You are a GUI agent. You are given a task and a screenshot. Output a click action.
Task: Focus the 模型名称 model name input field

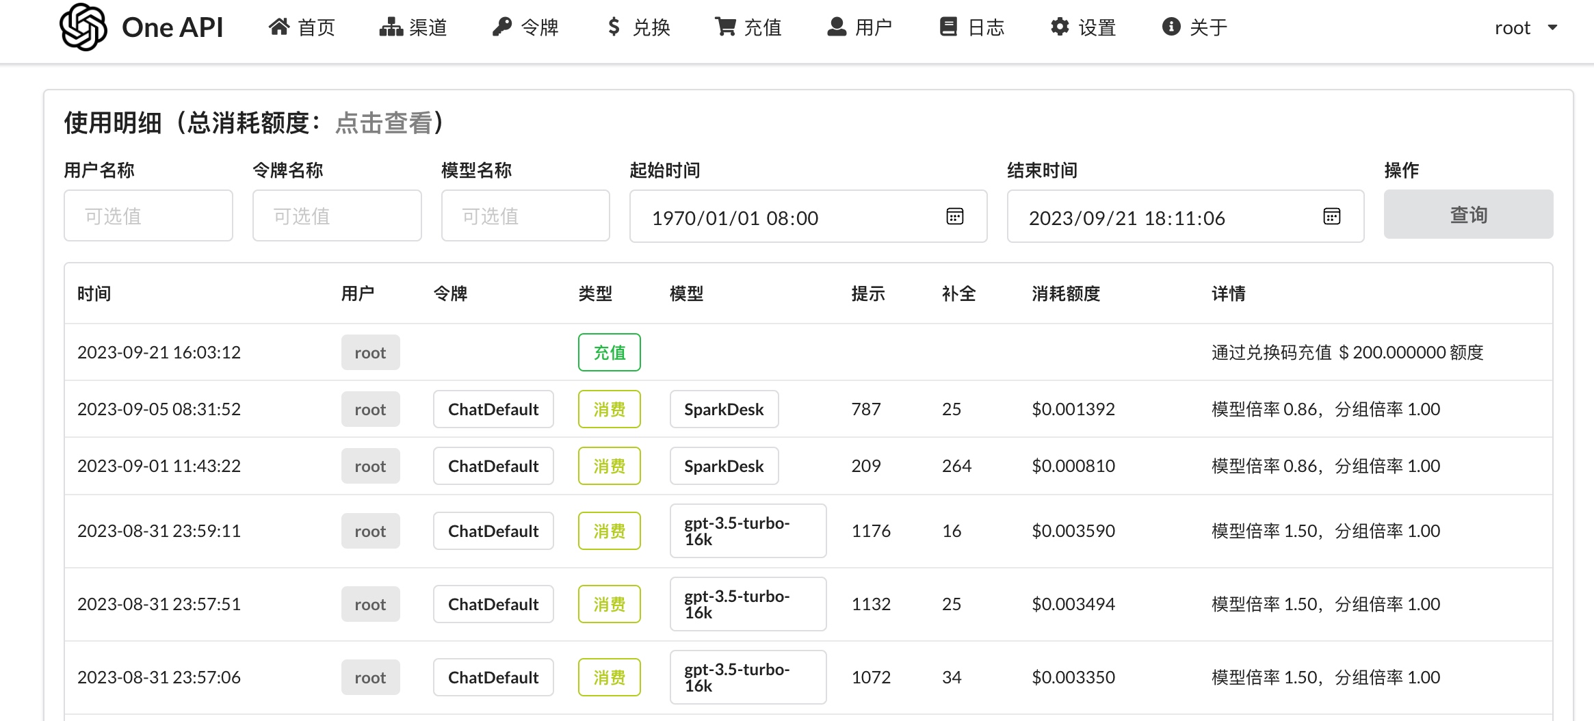(525, 216)
